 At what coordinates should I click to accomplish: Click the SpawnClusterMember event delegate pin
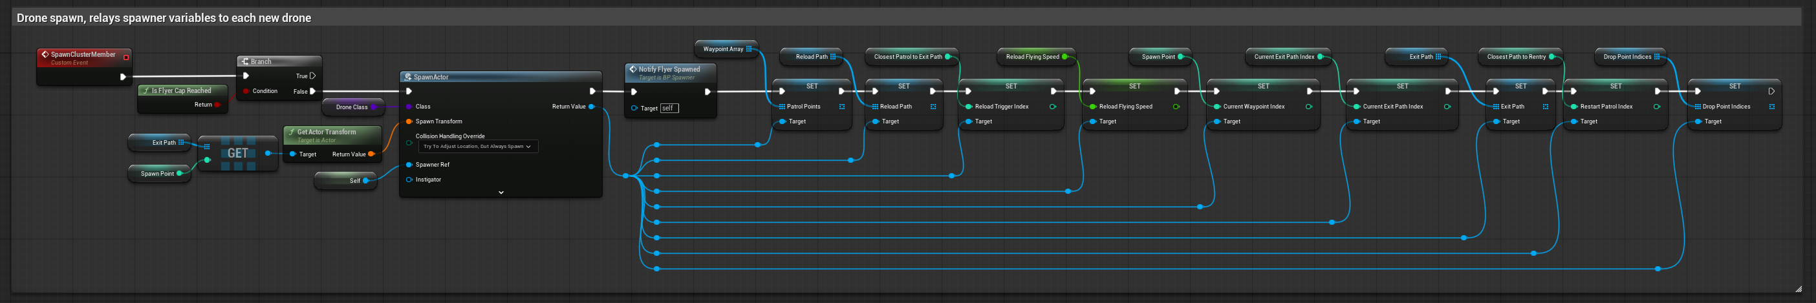[x=126, y=57]
